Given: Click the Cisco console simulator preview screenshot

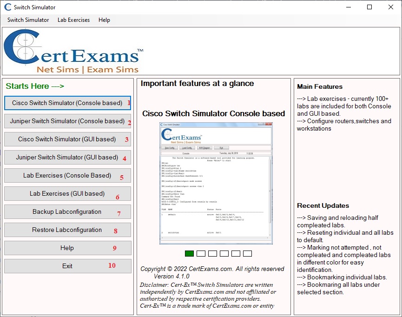Looking at the screenshot, I should pos(216,183).
